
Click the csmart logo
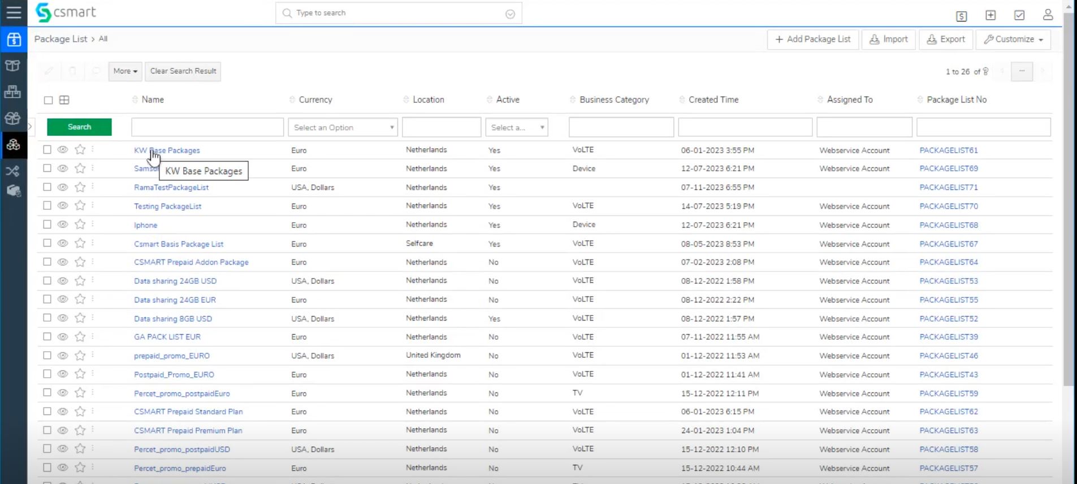[66, 12]
